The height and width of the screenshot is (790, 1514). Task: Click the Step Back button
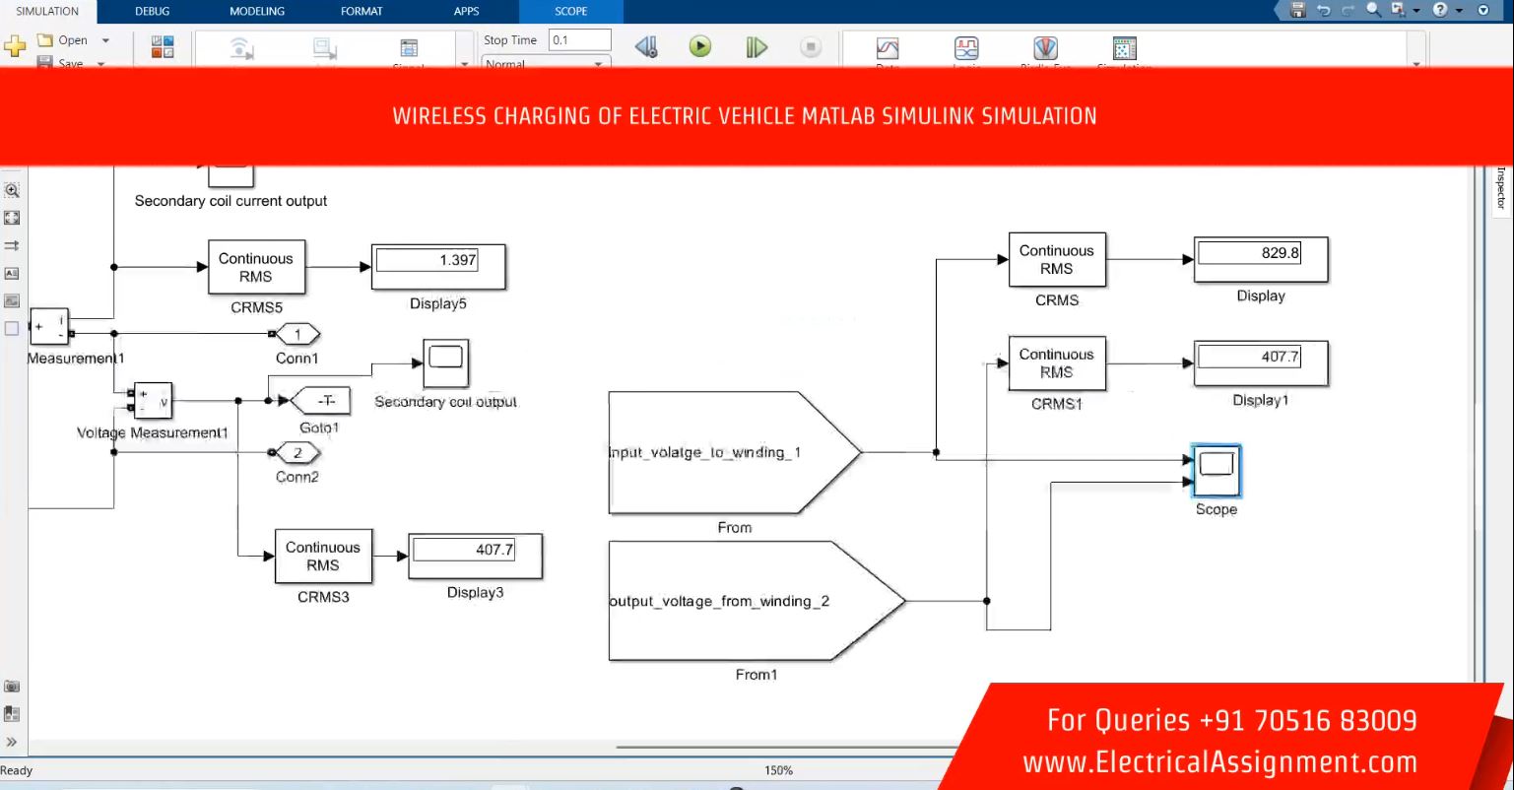coord(645,46)
